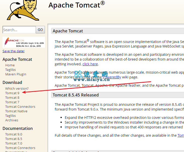
Task: Select Tomcat 9 download link
Action: [x=12, y=93]
